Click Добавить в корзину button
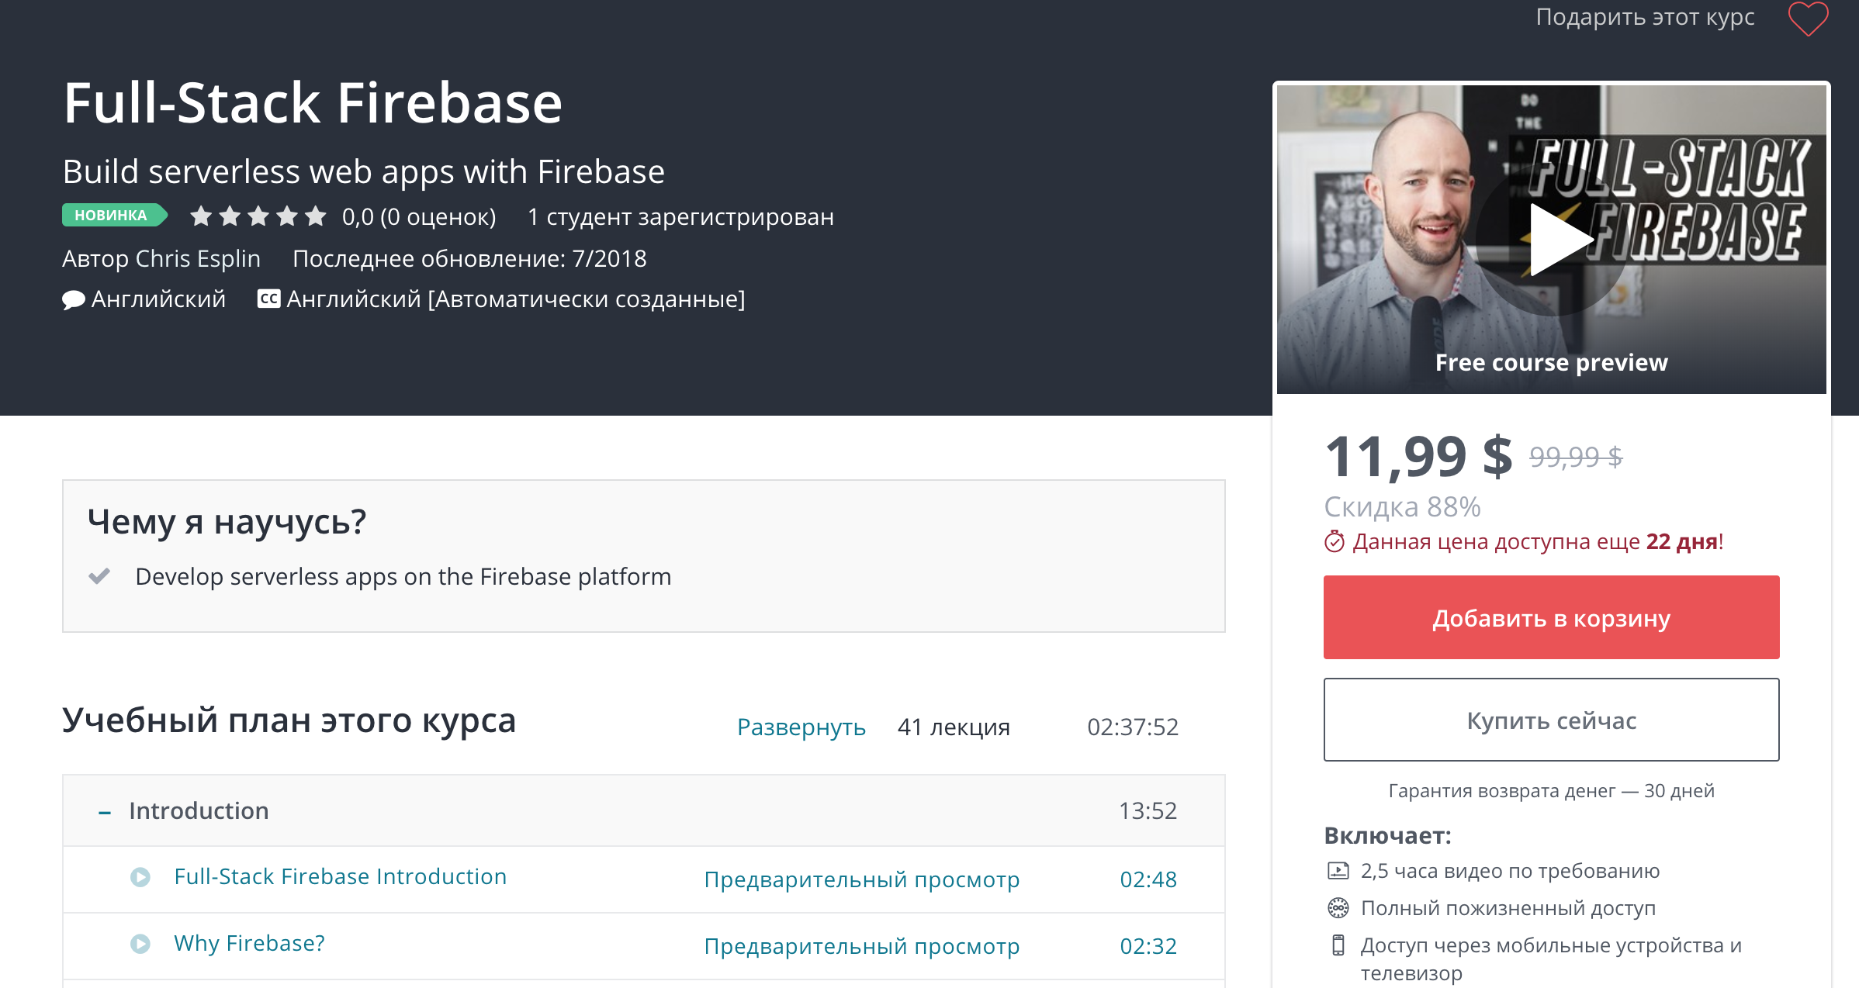Viewport: 1859px width, 988px height. tap(1551, 617)
